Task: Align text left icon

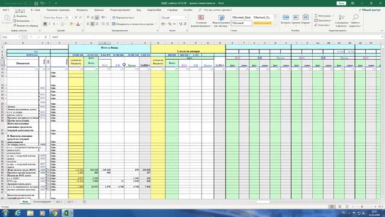Action: click(x=88, y=24)
